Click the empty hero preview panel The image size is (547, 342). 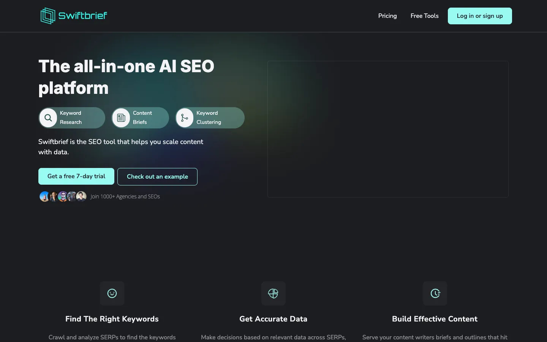pos(388,129)
